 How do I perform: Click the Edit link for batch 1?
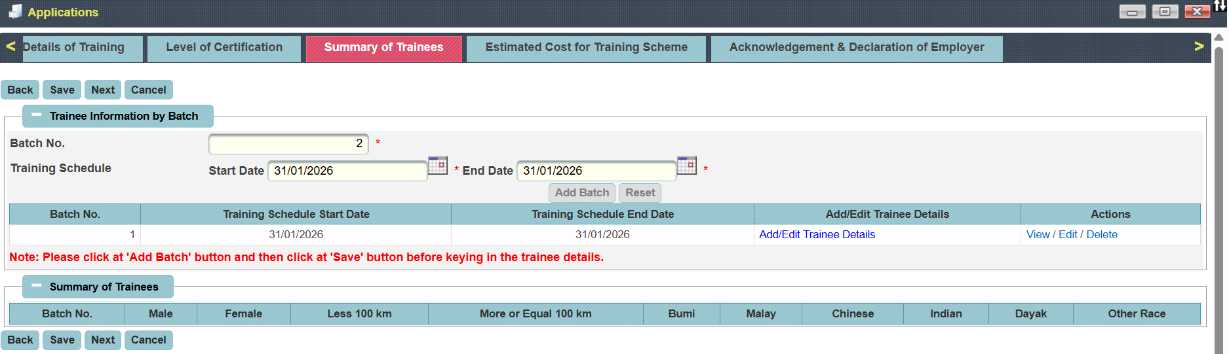click(1068, 234)
